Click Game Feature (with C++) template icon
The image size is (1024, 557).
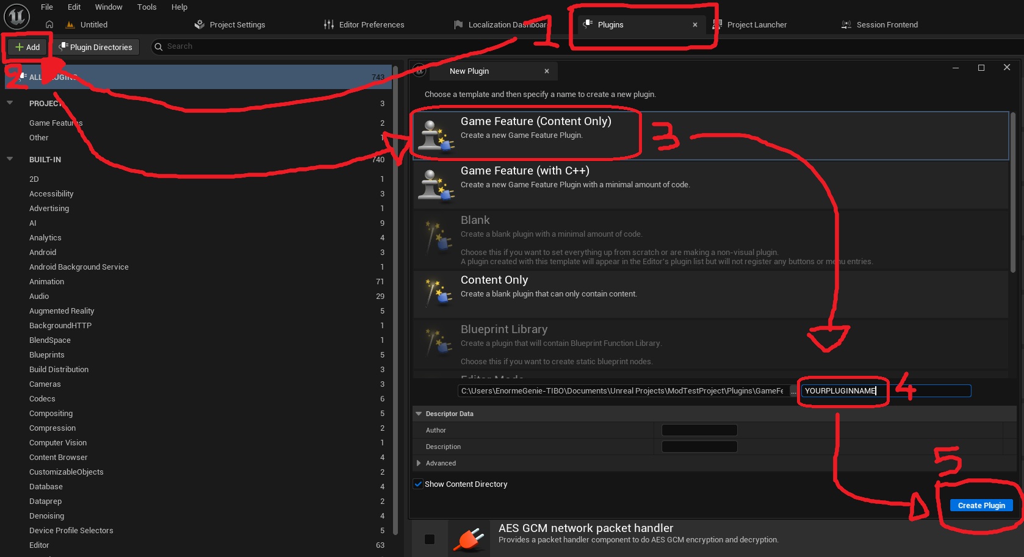436,185
